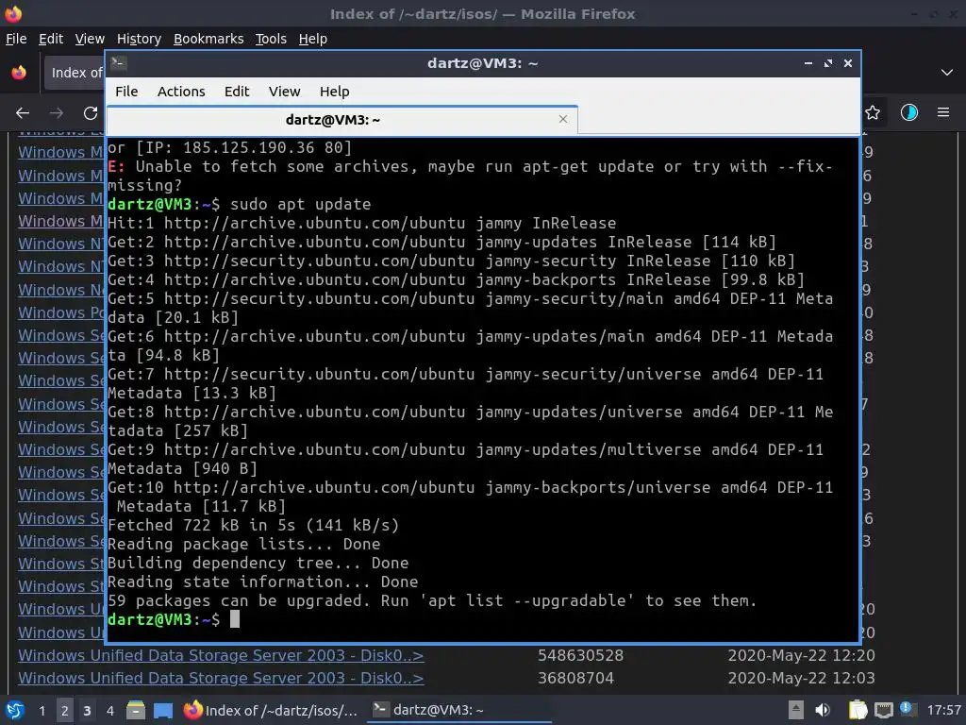Open Firefox Tools menu
The width and height of the screenshot is (966, 725).
[271, 38]
